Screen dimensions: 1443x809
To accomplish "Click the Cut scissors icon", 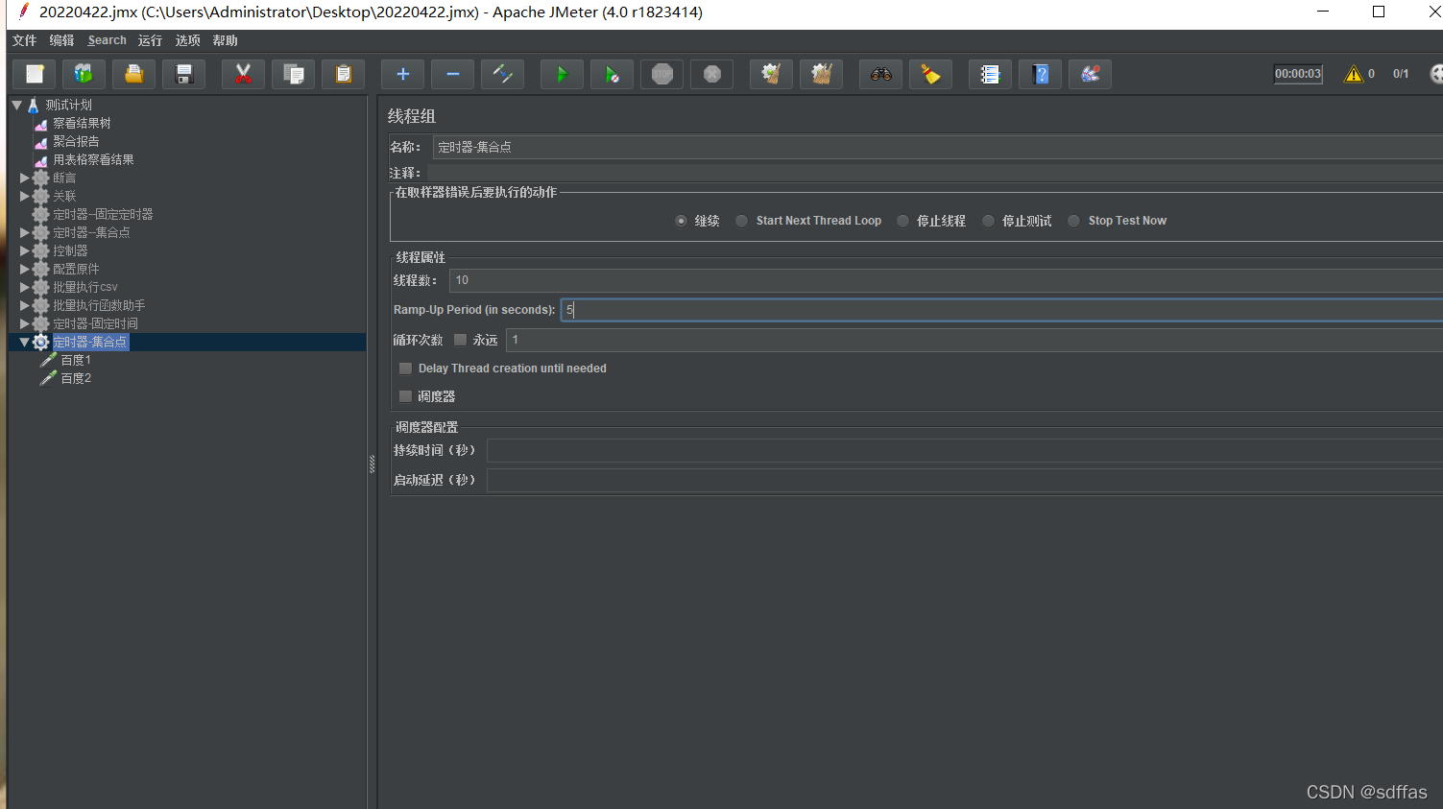I will tap(244, 74).
